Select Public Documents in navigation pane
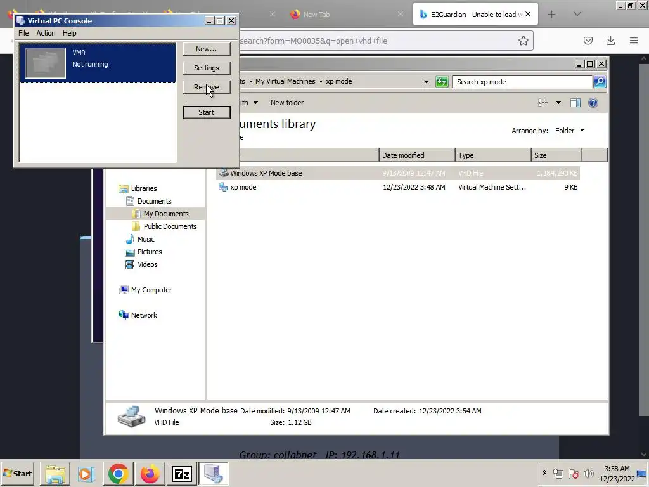This screenshot has height=487, width=649. pos(170,226)
